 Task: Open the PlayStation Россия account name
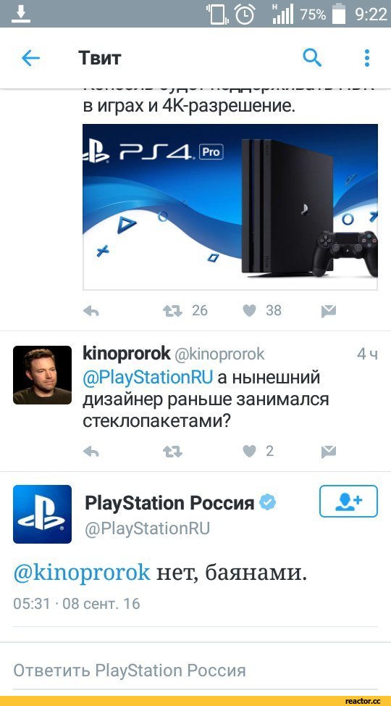pos(169,503)
